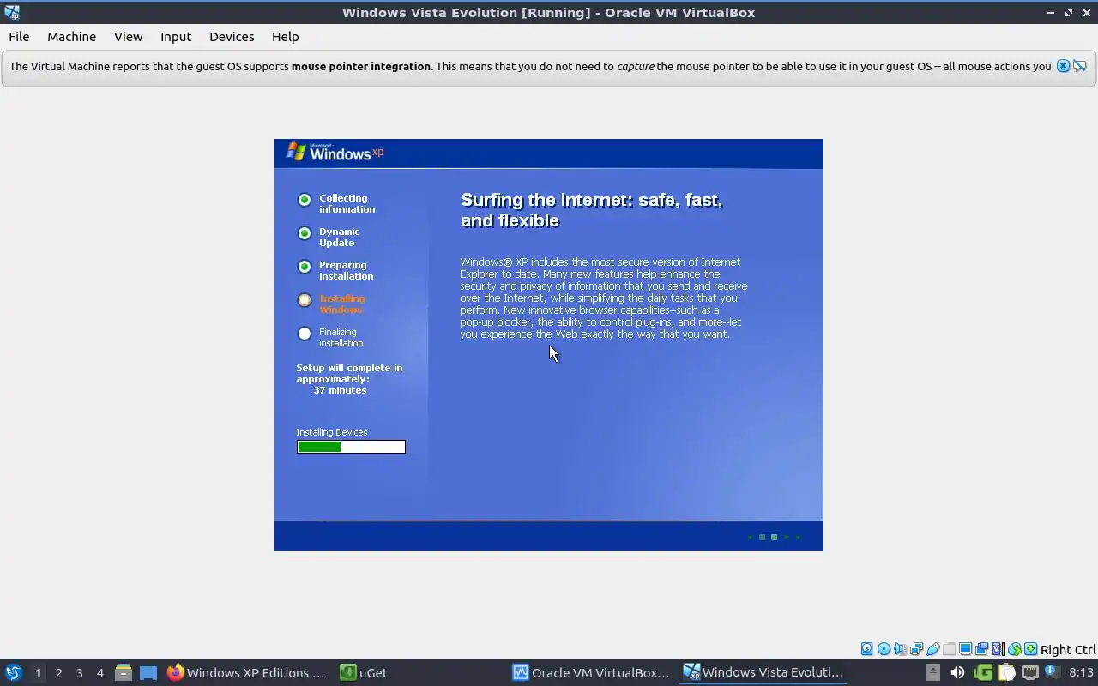Open the Devices menu

point(232,37)
